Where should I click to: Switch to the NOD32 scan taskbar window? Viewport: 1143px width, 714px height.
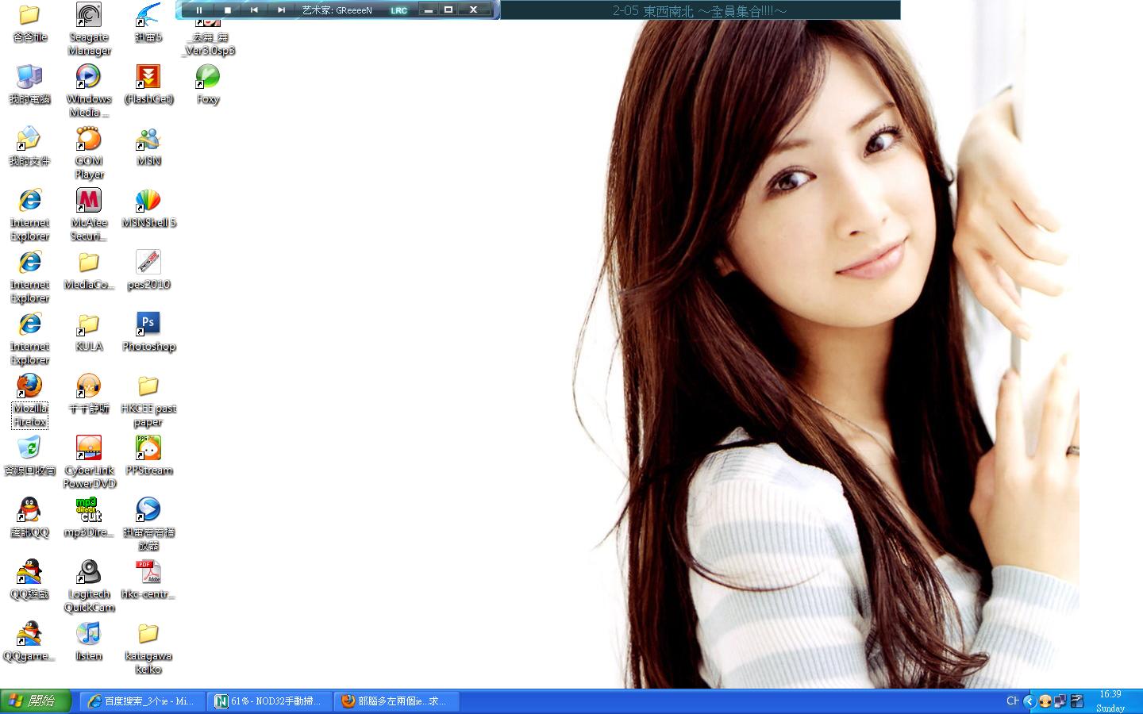(x=268, y=701)
